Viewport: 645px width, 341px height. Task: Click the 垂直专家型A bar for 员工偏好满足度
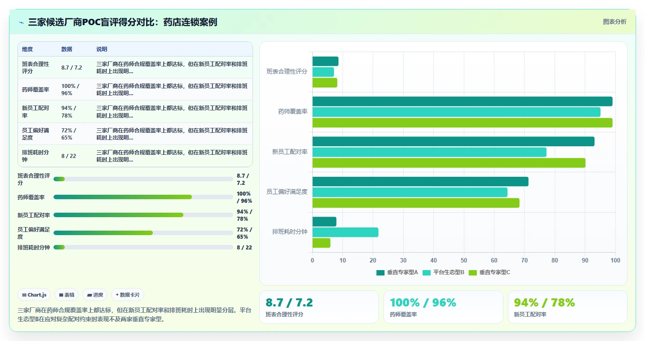tap(420, 182)
